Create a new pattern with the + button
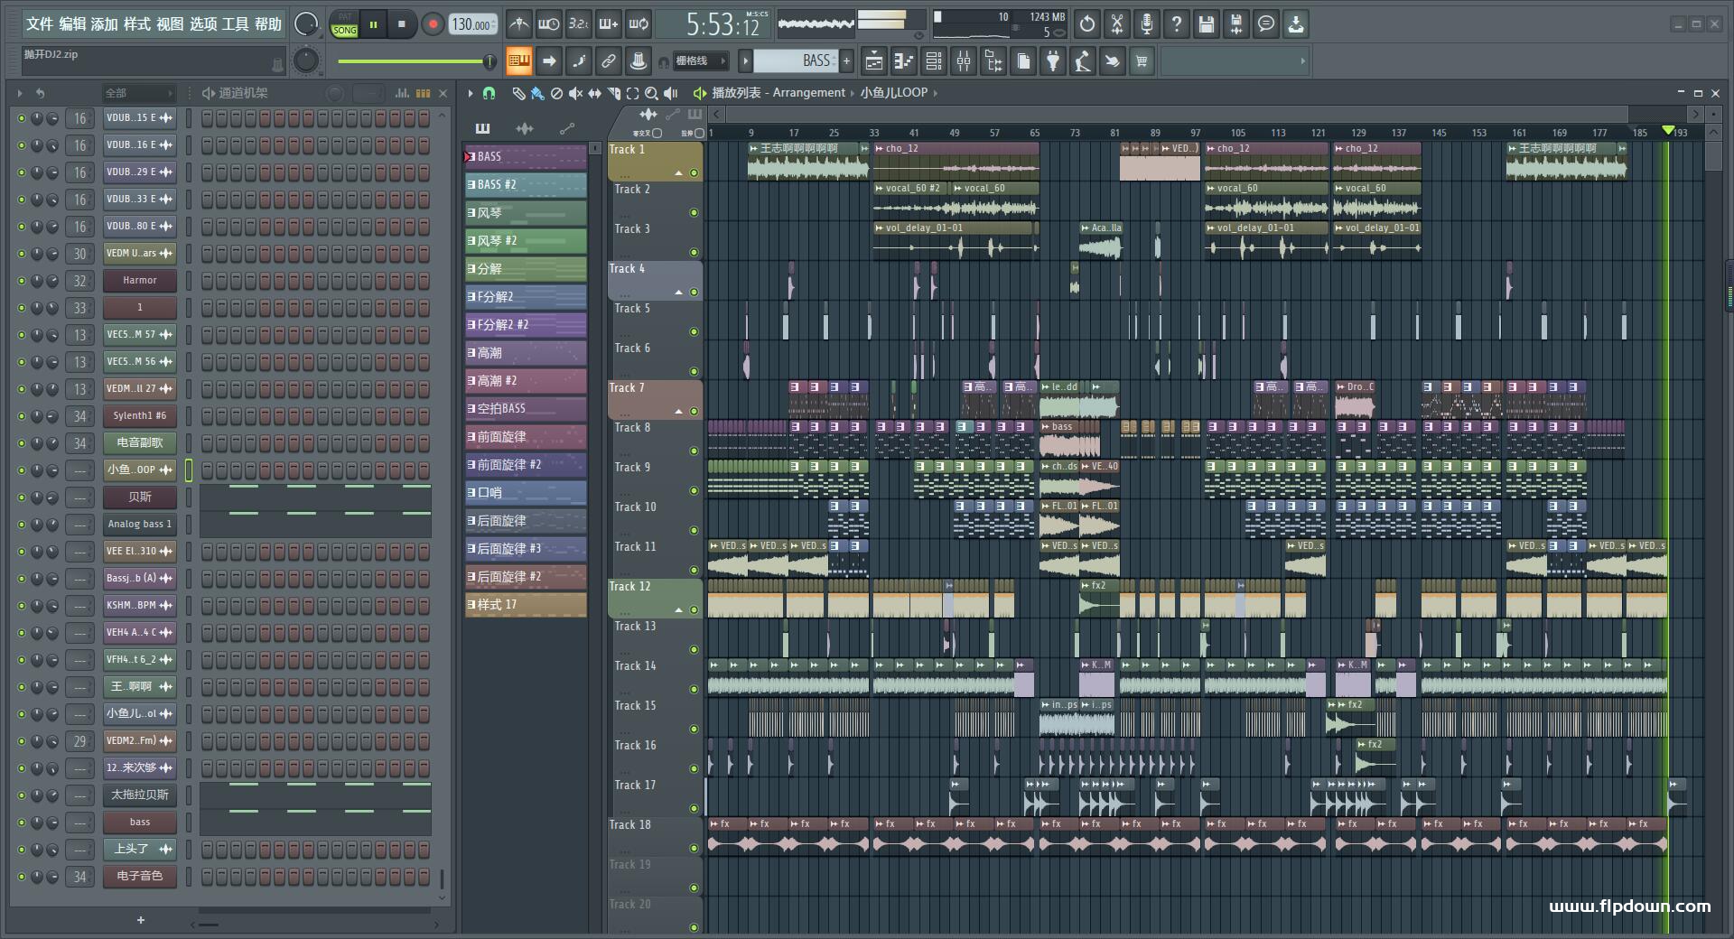 coord(846,61)
